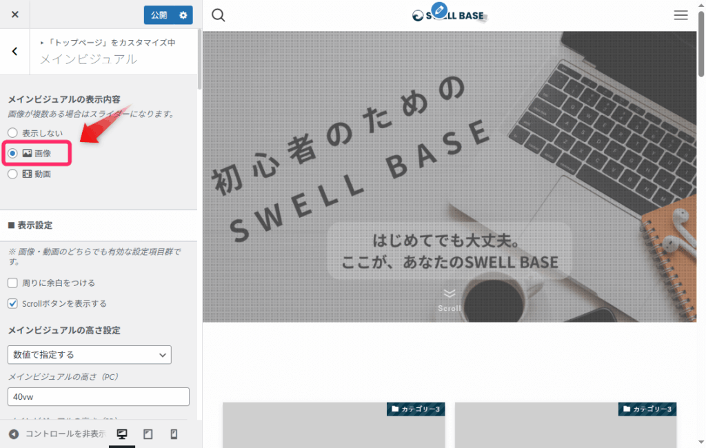Screen dimensions: 706x448
Task: Switch to tablet preview icon
Action: click(x=148, y=434)
